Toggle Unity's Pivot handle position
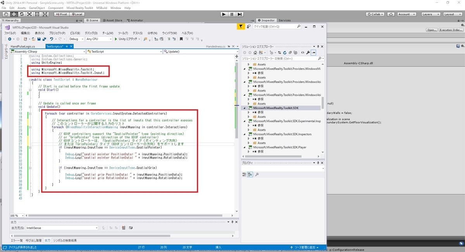Image resolution: width=465 pixels, height=252 pixels. [x=61, y=14]
